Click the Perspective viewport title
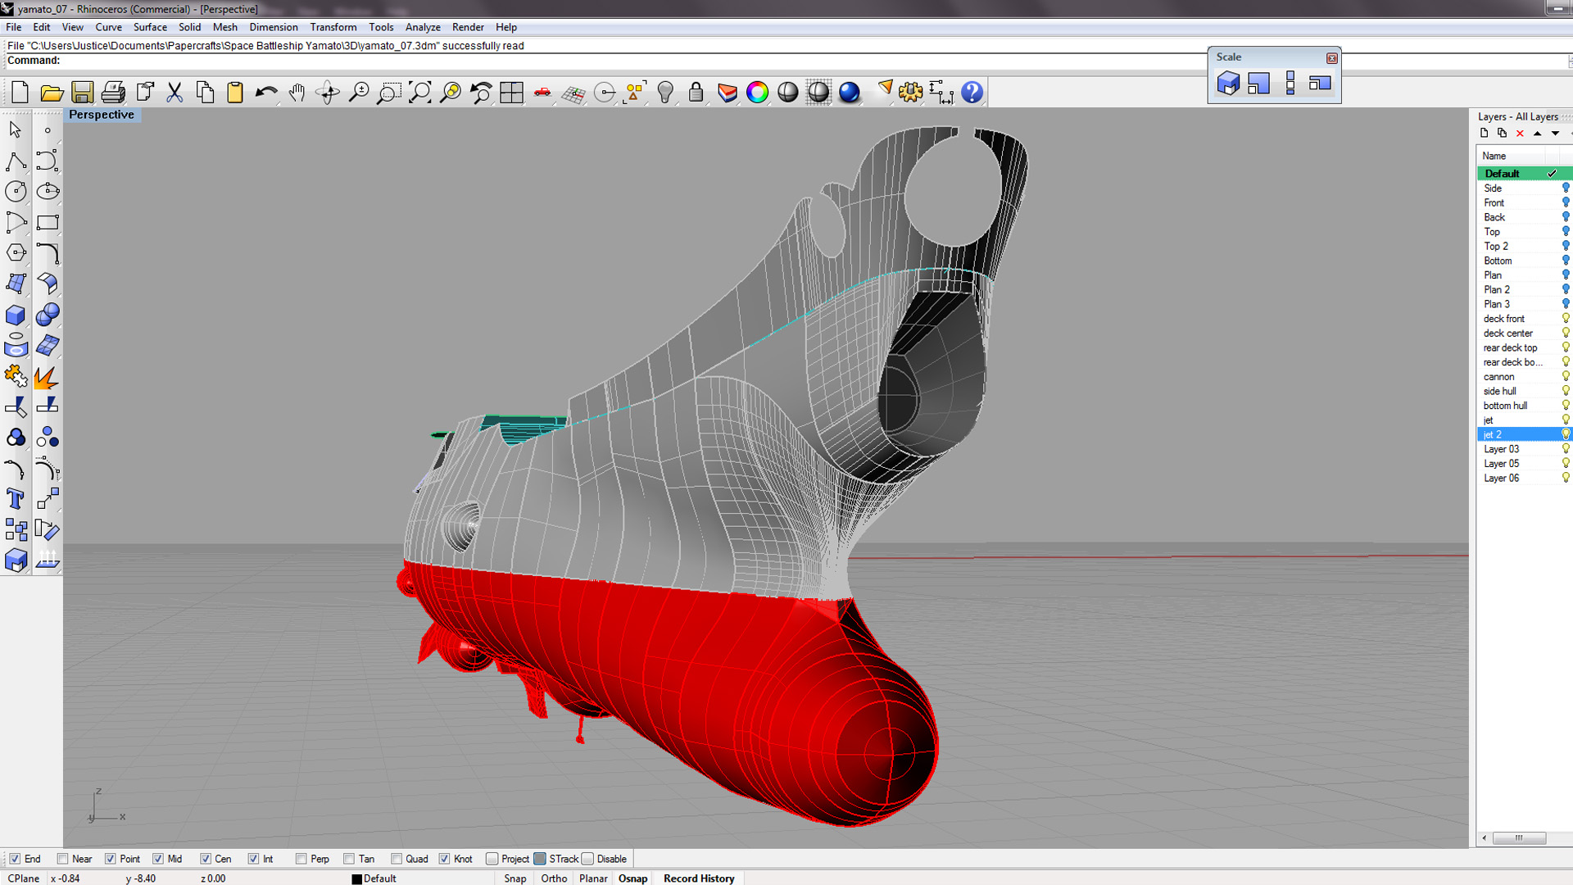Image resolution: width=1573 pixels, height=885 pixels. point(102,115)
